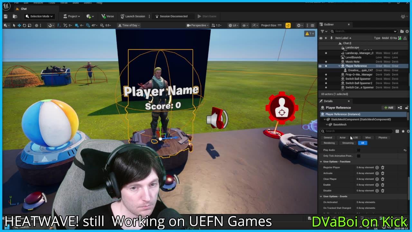This screenshot has height=232, width=412.
Task: Click the blueprint/hierarchy icon next to Add
Action: [x=400, y=108]
